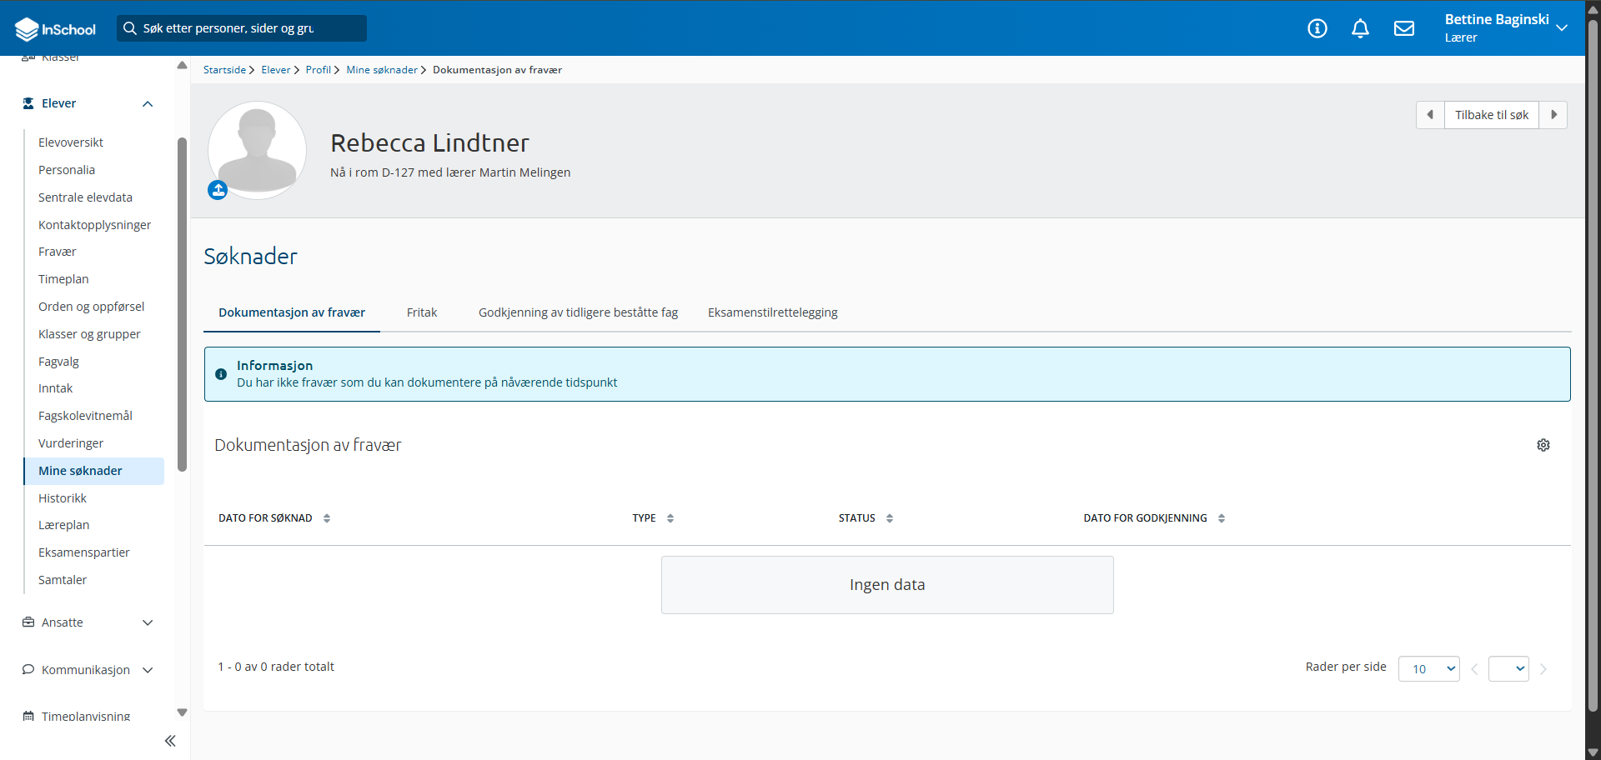Open Rader per side dropdown
1601x760 pixels.
click(1428, 669)
